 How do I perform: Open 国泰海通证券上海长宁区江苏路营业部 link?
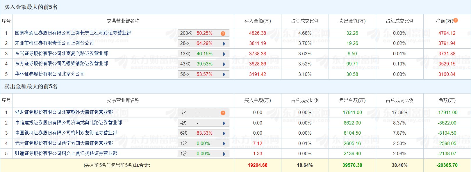[73, 33]
